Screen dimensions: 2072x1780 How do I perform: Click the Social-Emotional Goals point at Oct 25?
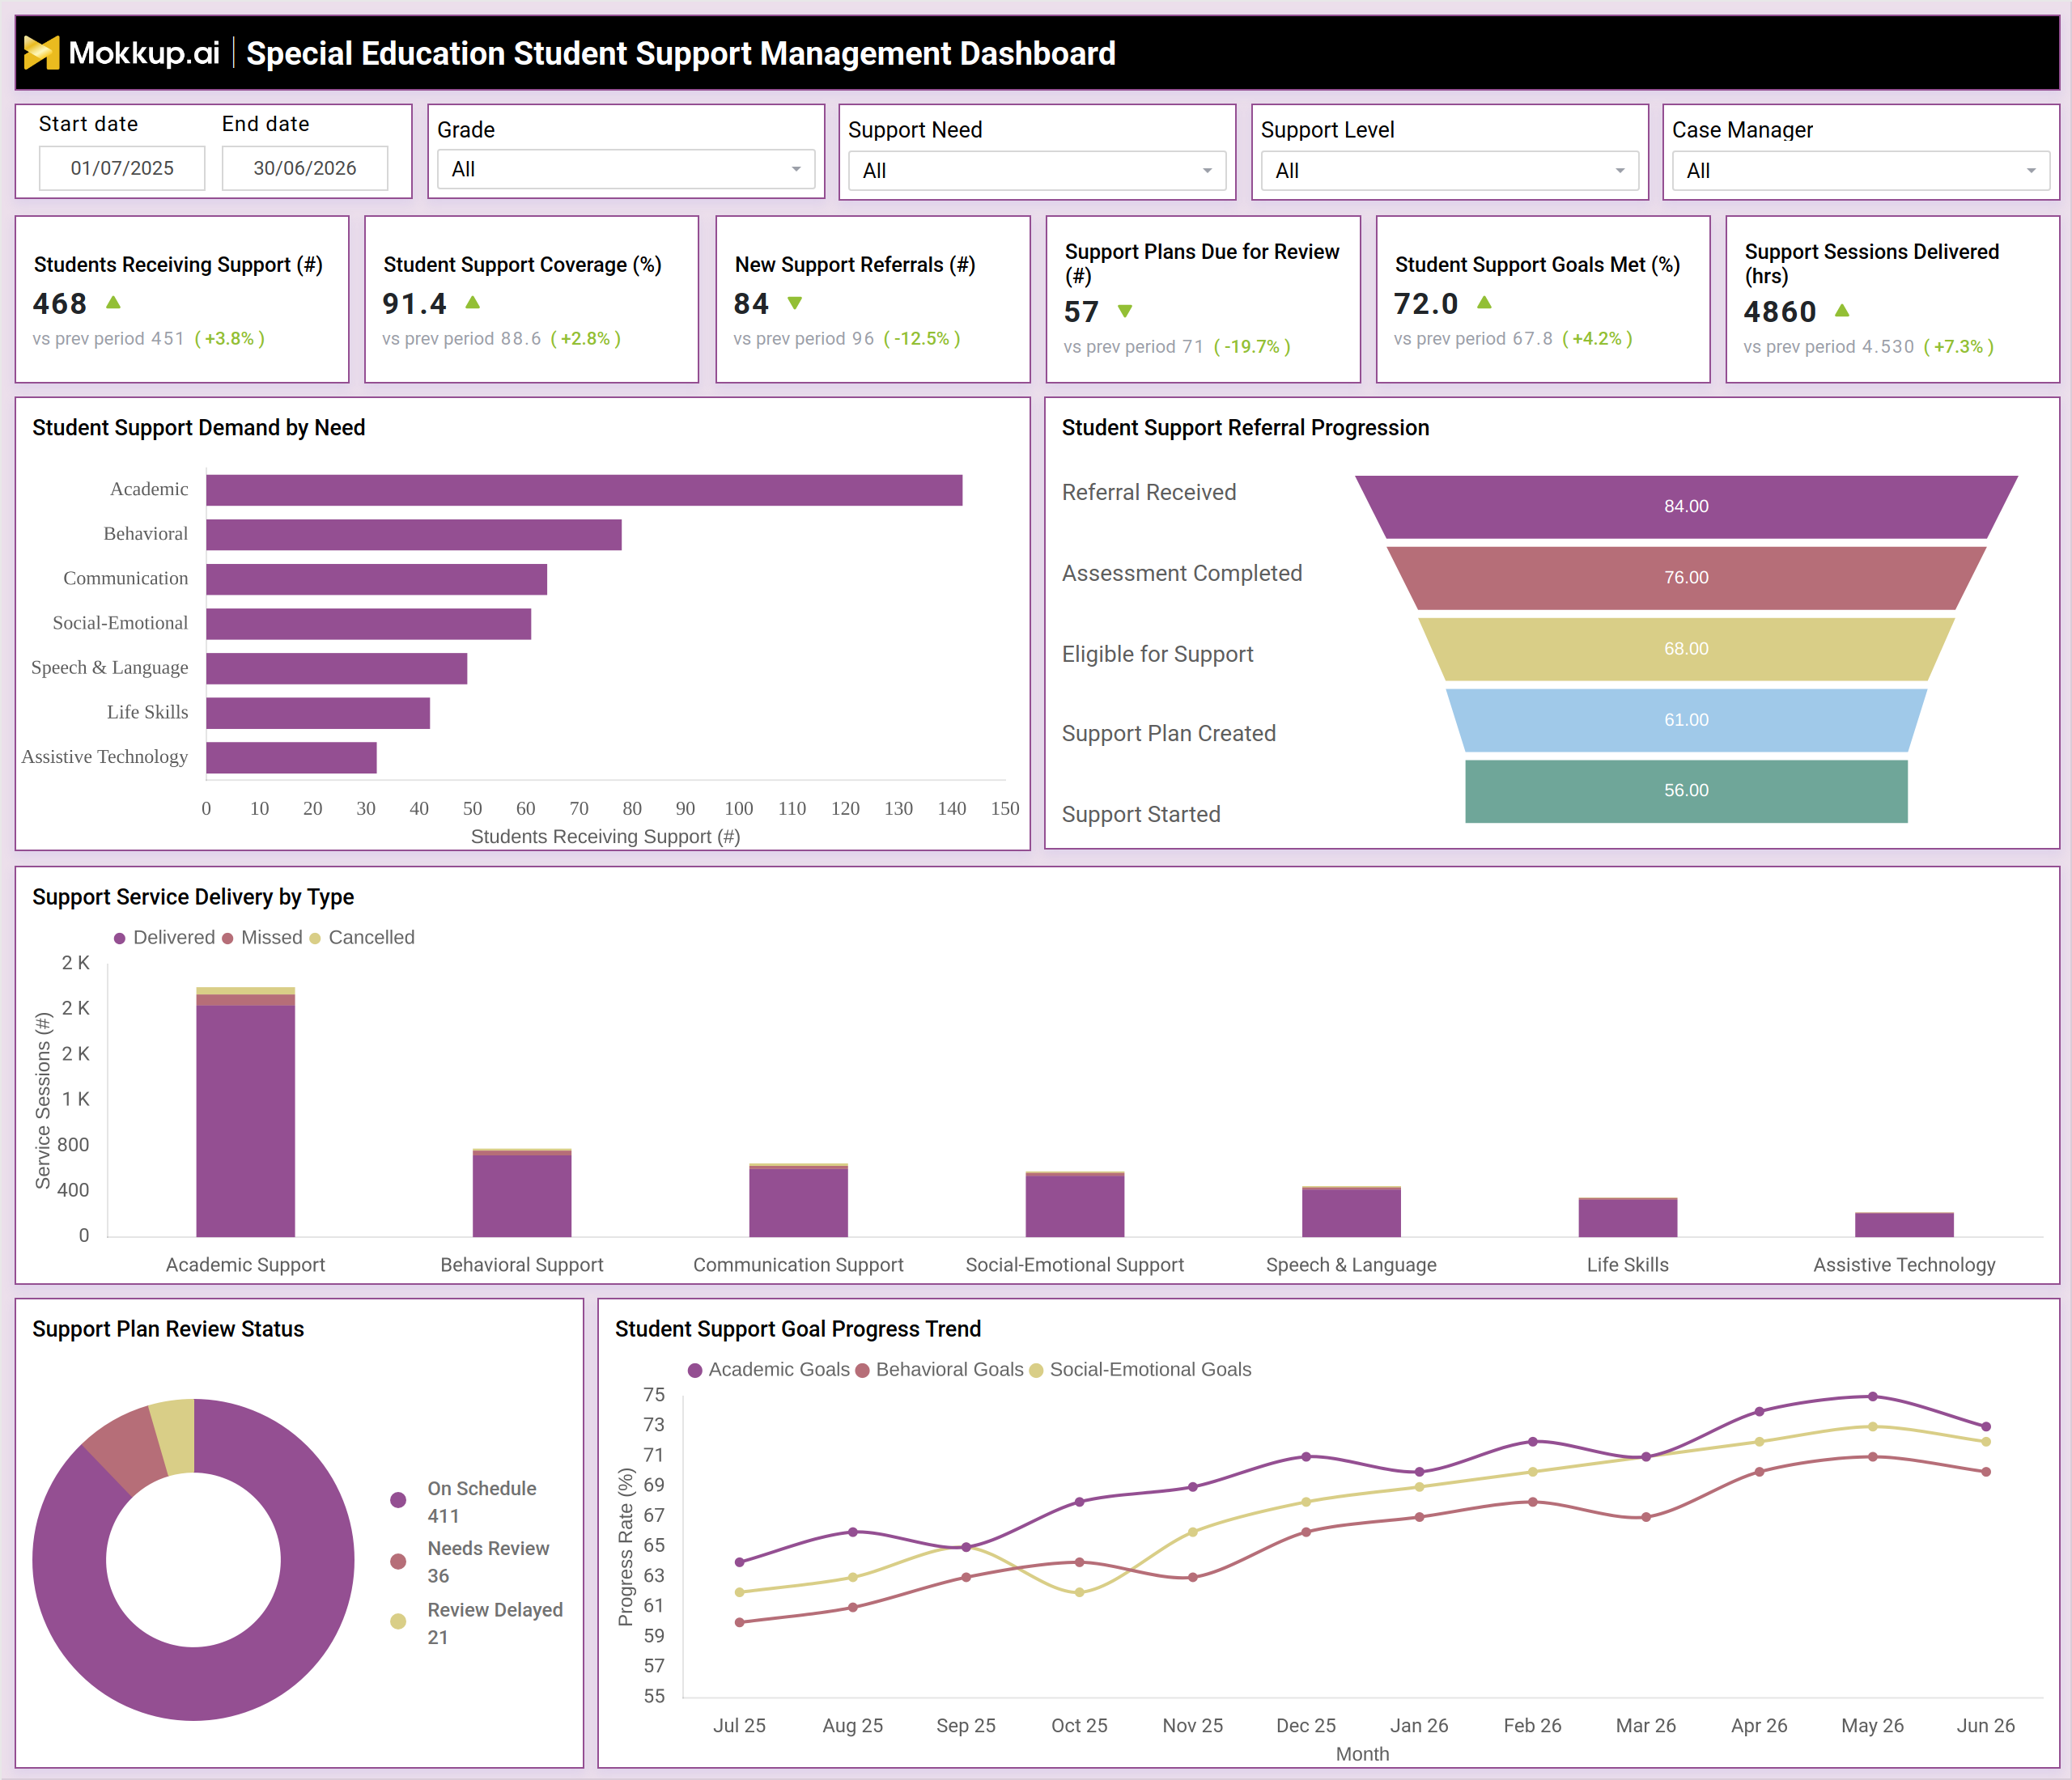(x=1079, y=1592)
